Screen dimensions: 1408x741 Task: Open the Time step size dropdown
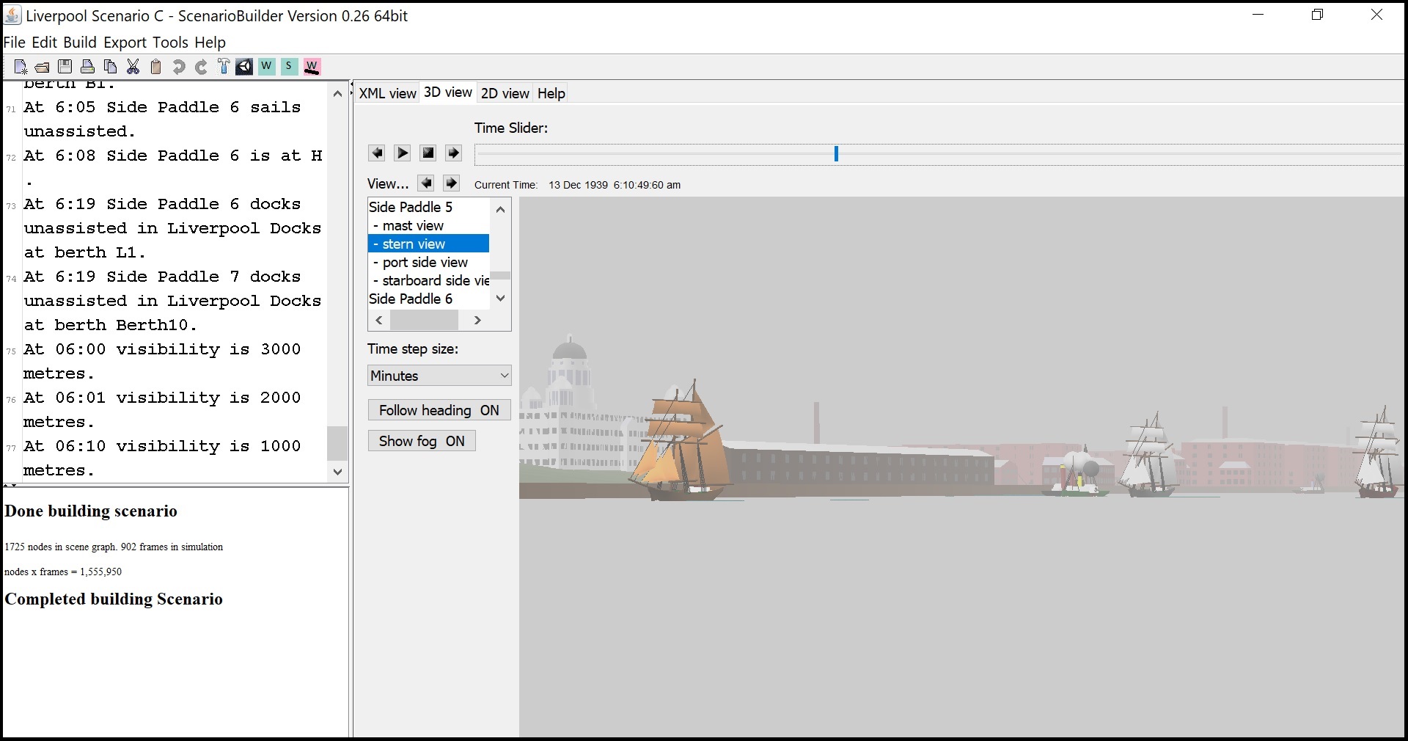pyautogui.click(x=502, y=376)
